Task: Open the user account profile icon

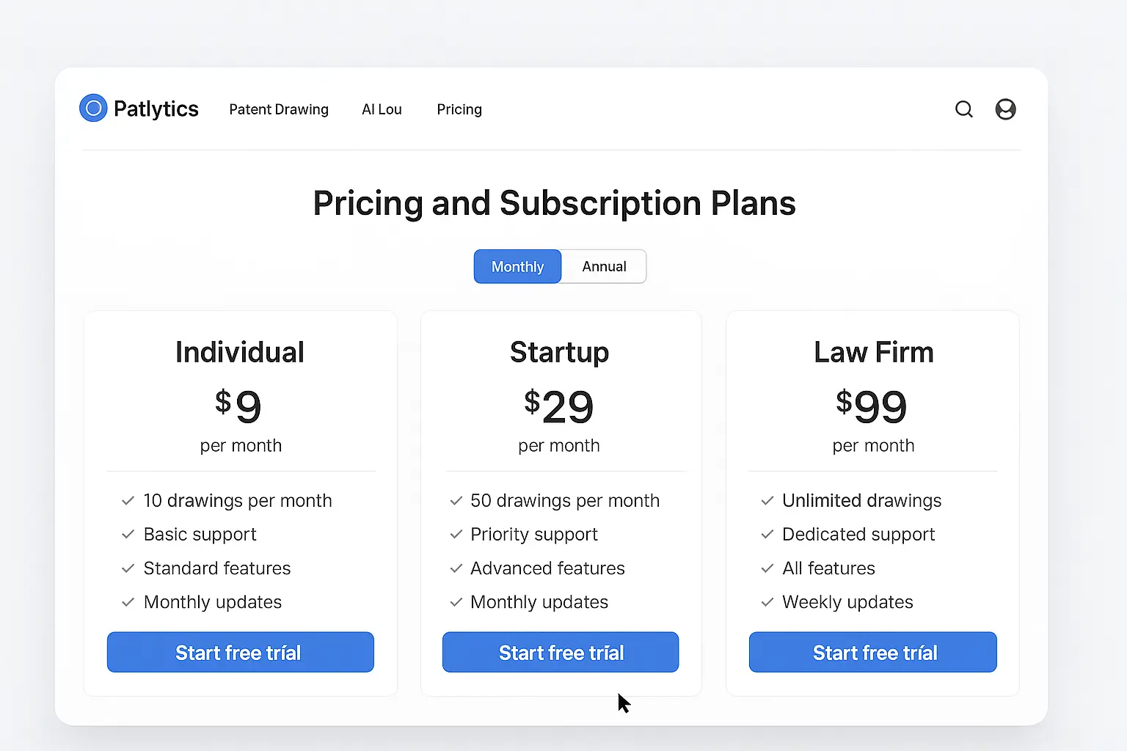Action: pos(1005,109)
